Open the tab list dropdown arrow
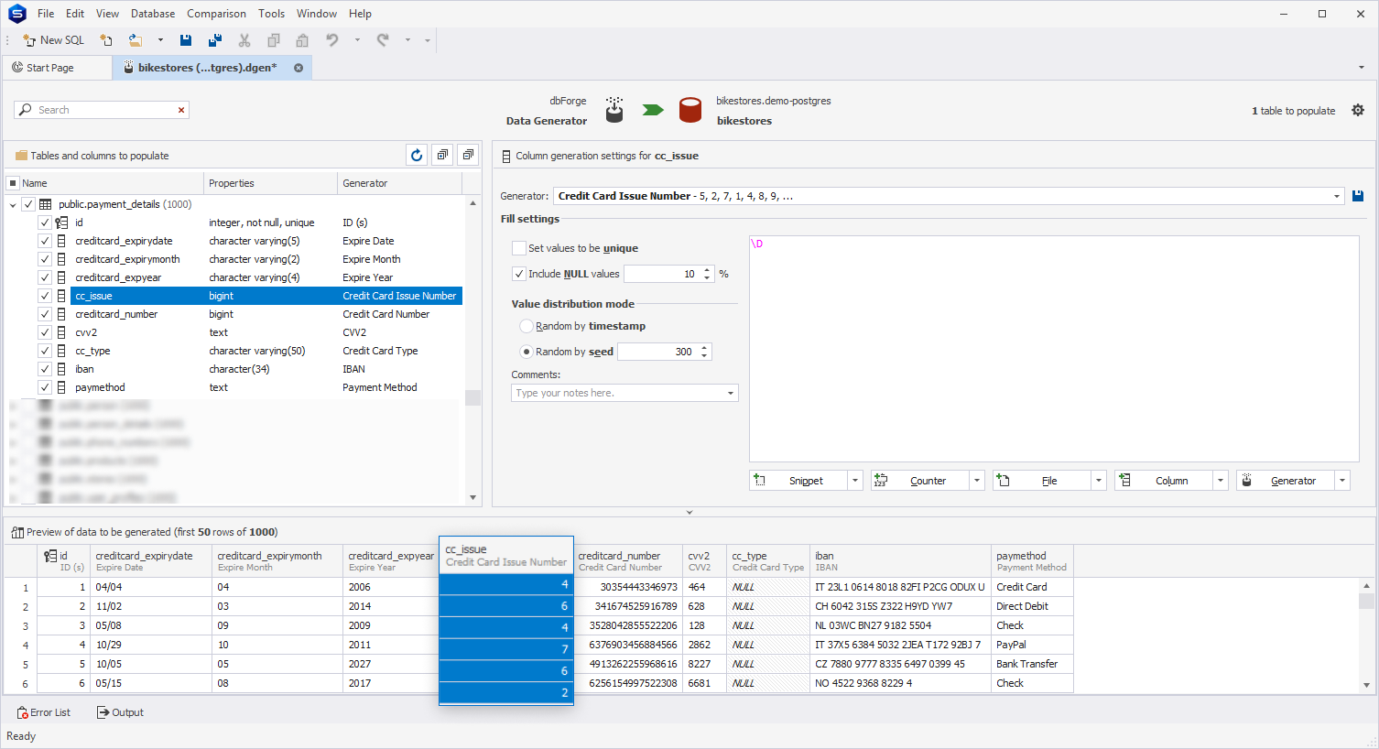1379x749 pixels. (1362, 68)
